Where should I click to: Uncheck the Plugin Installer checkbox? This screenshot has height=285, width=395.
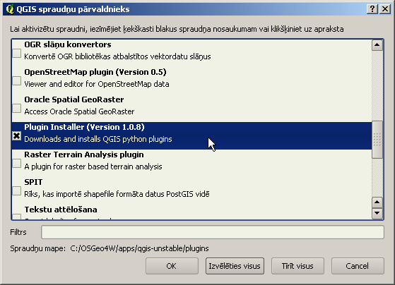click(x=17, y=136)
